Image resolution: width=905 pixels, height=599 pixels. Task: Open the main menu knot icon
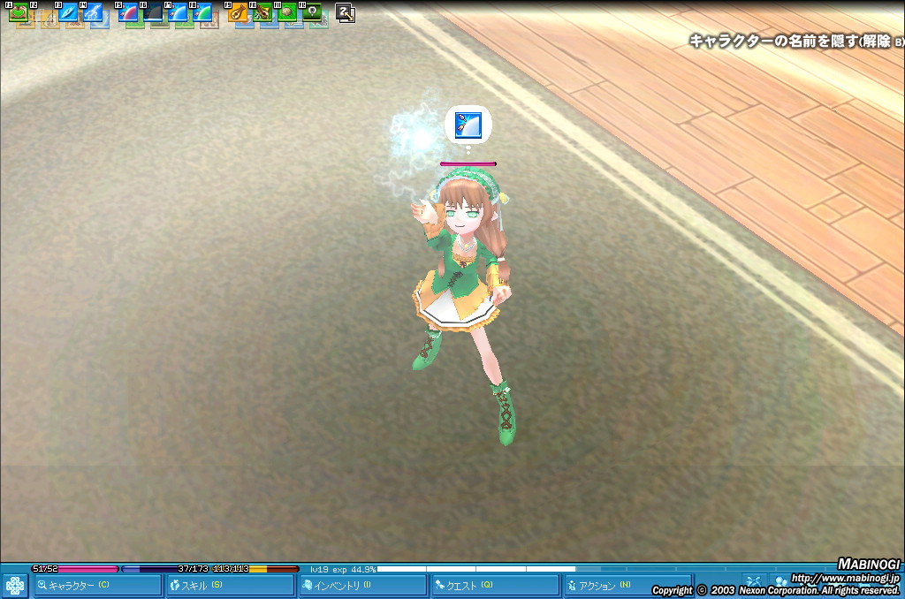(x=14, y=585)
